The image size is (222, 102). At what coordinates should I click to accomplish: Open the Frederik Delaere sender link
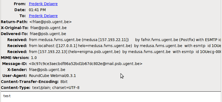point(43,4)
